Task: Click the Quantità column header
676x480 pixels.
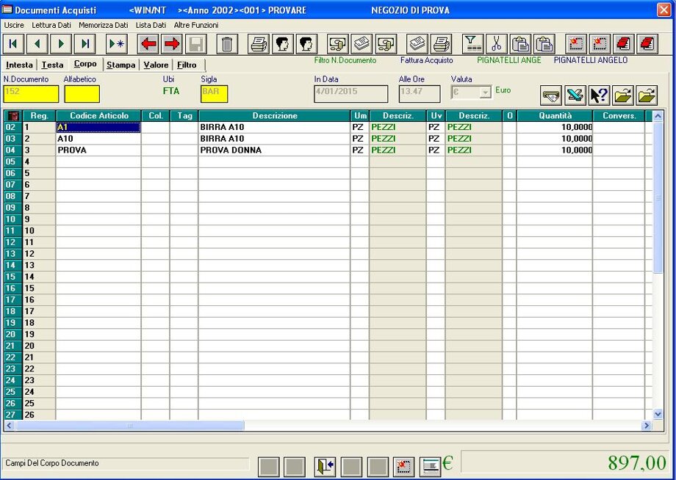Action: (554, 116)
